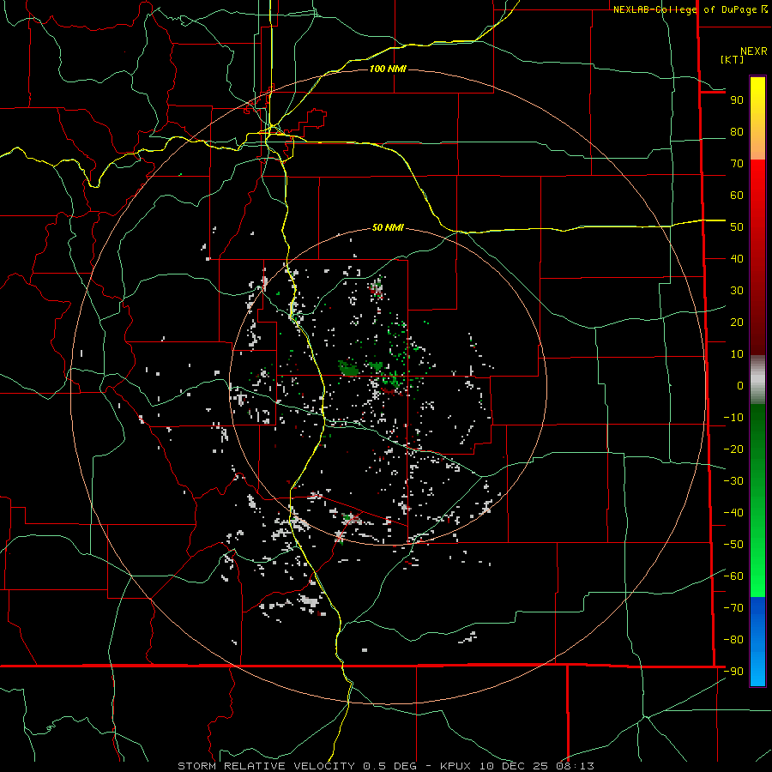The width and height of the screenshot is (772, 772).
Task: Click the 0 value on the velocity scale
Action: pyautogui.click(x=740, y=386)
